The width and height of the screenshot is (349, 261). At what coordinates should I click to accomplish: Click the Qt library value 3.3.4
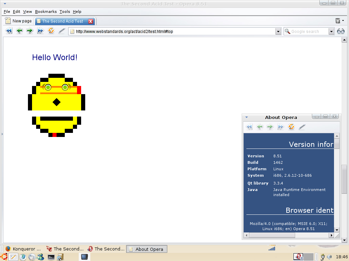(x=278, y=183)
